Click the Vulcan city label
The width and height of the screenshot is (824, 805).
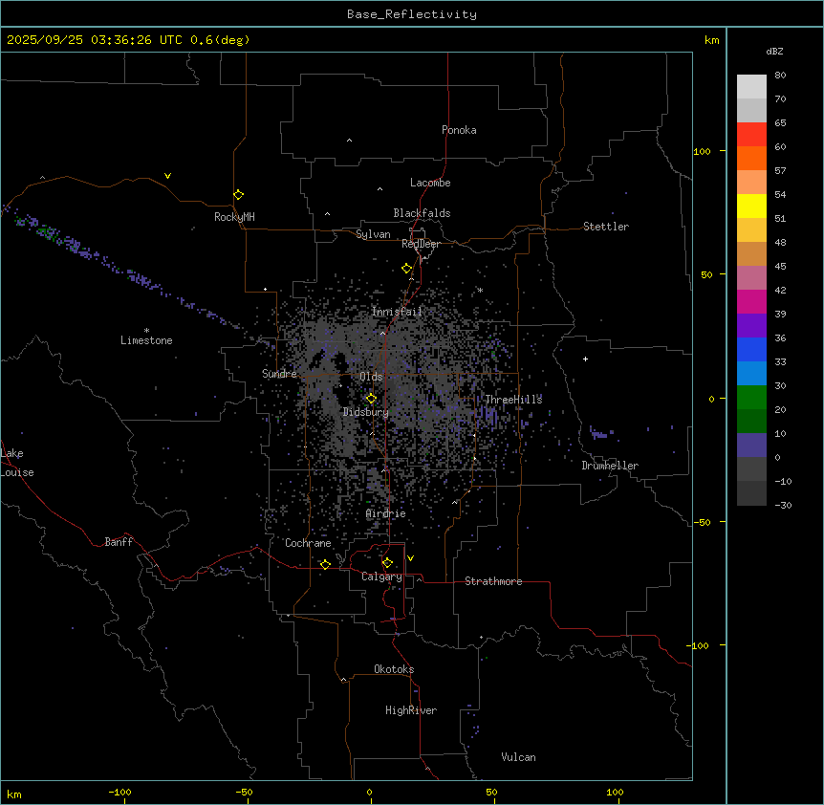(518, 757)
